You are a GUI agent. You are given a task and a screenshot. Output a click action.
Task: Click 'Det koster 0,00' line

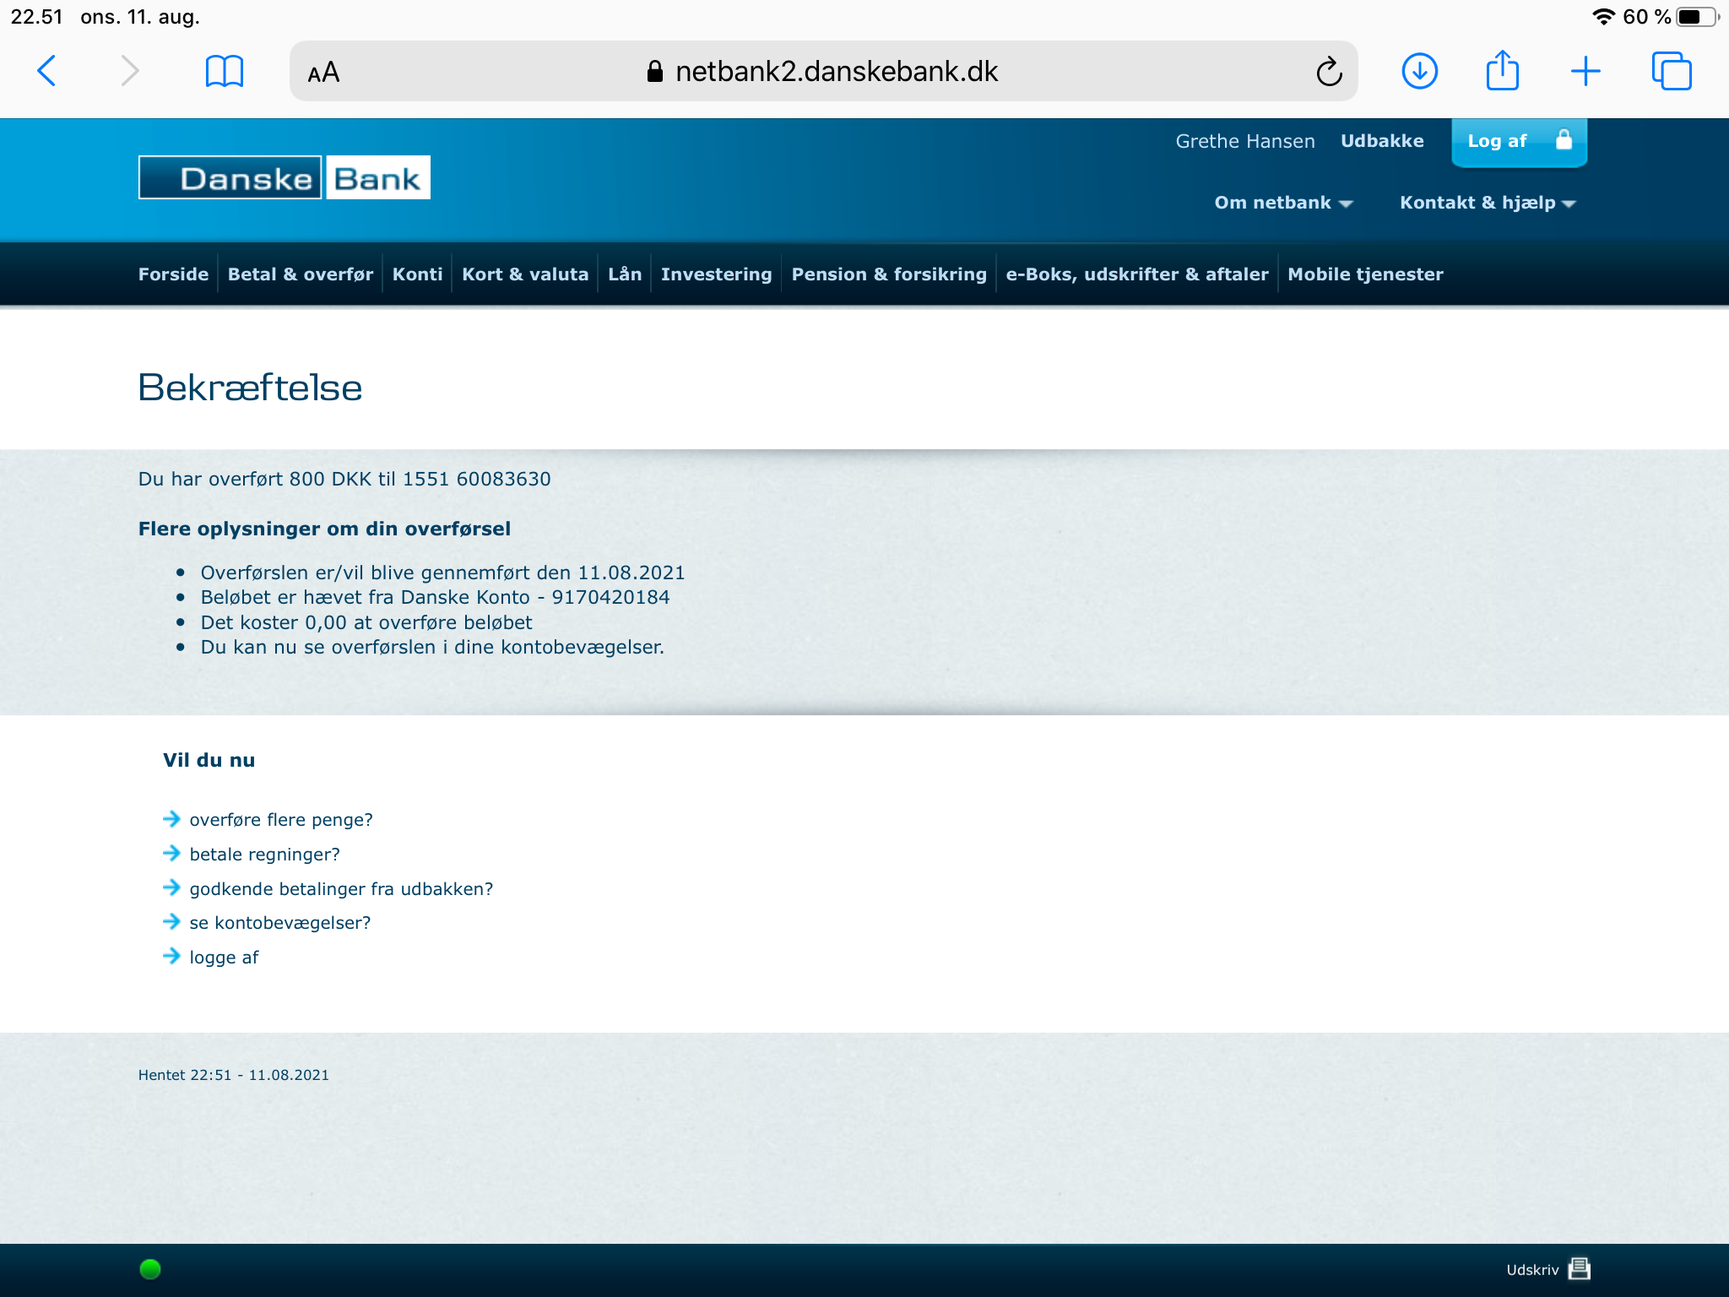(x=366, y=622)
